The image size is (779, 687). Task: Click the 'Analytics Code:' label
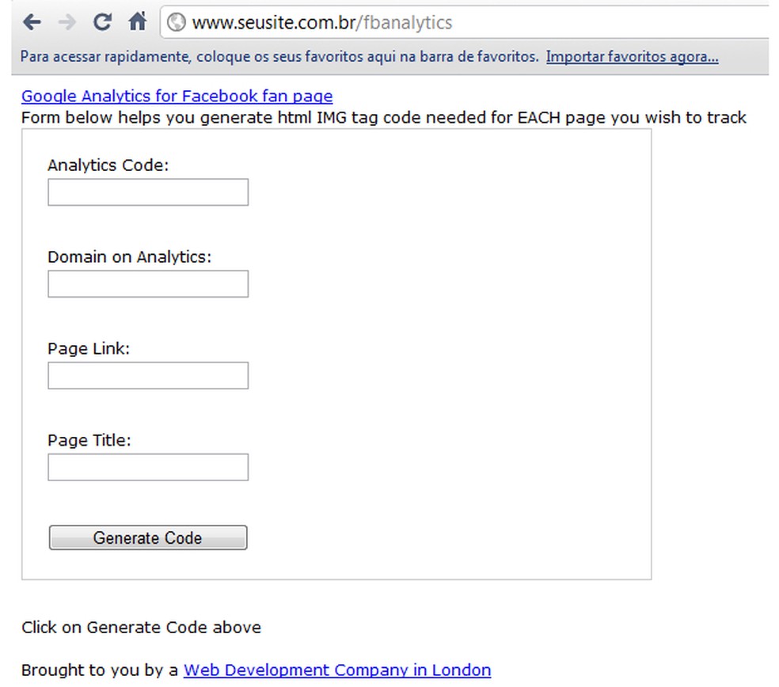pos(104,165)
